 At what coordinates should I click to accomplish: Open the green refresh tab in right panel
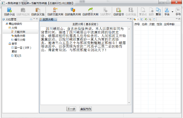click(146, 19)
